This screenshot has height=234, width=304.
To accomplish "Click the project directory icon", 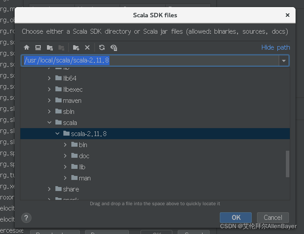I will 50,47.
